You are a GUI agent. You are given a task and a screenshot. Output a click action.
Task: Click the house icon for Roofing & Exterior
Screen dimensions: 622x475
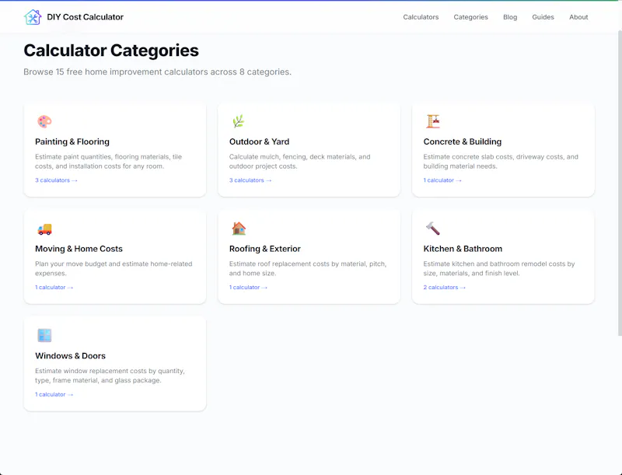(x=239, y=229)
